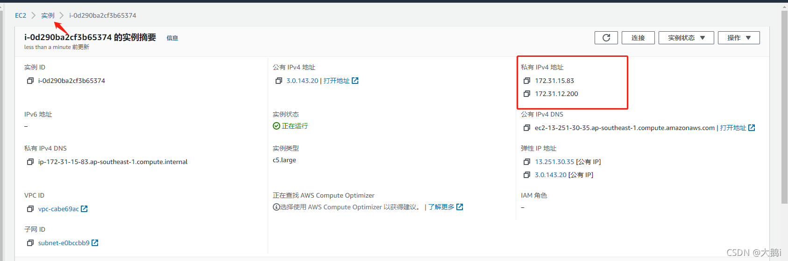
Task: Copy public IPv4 address 3.0.143.20
Action: 279,81
